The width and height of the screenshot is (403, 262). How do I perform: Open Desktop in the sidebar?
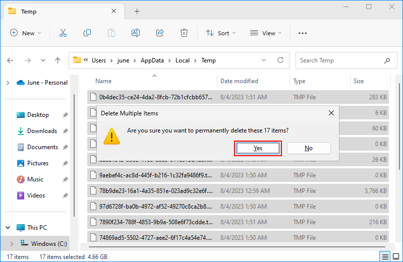[38, 115]
